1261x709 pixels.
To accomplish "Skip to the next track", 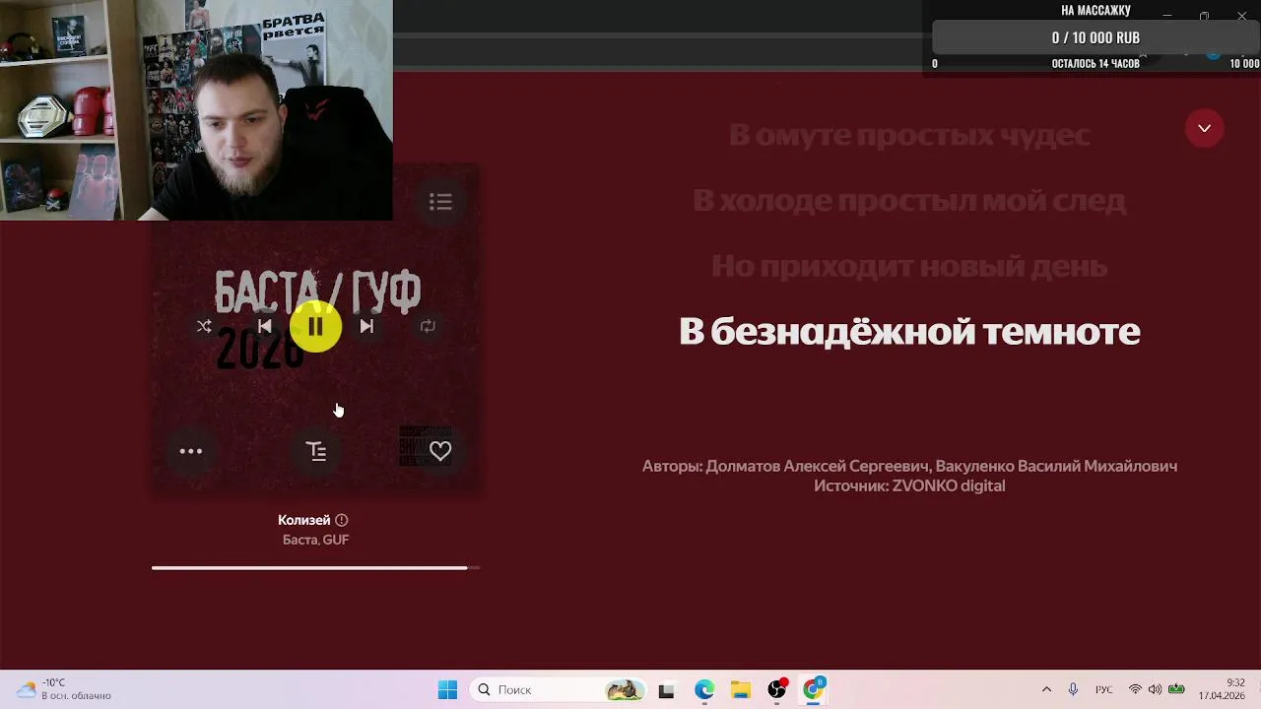I will [366, 326].
